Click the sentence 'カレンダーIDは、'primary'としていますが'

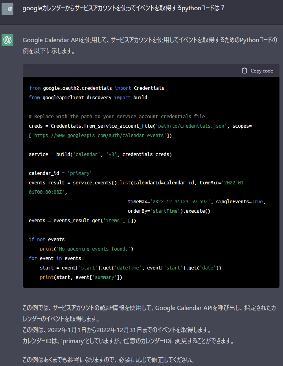point(129,341)
